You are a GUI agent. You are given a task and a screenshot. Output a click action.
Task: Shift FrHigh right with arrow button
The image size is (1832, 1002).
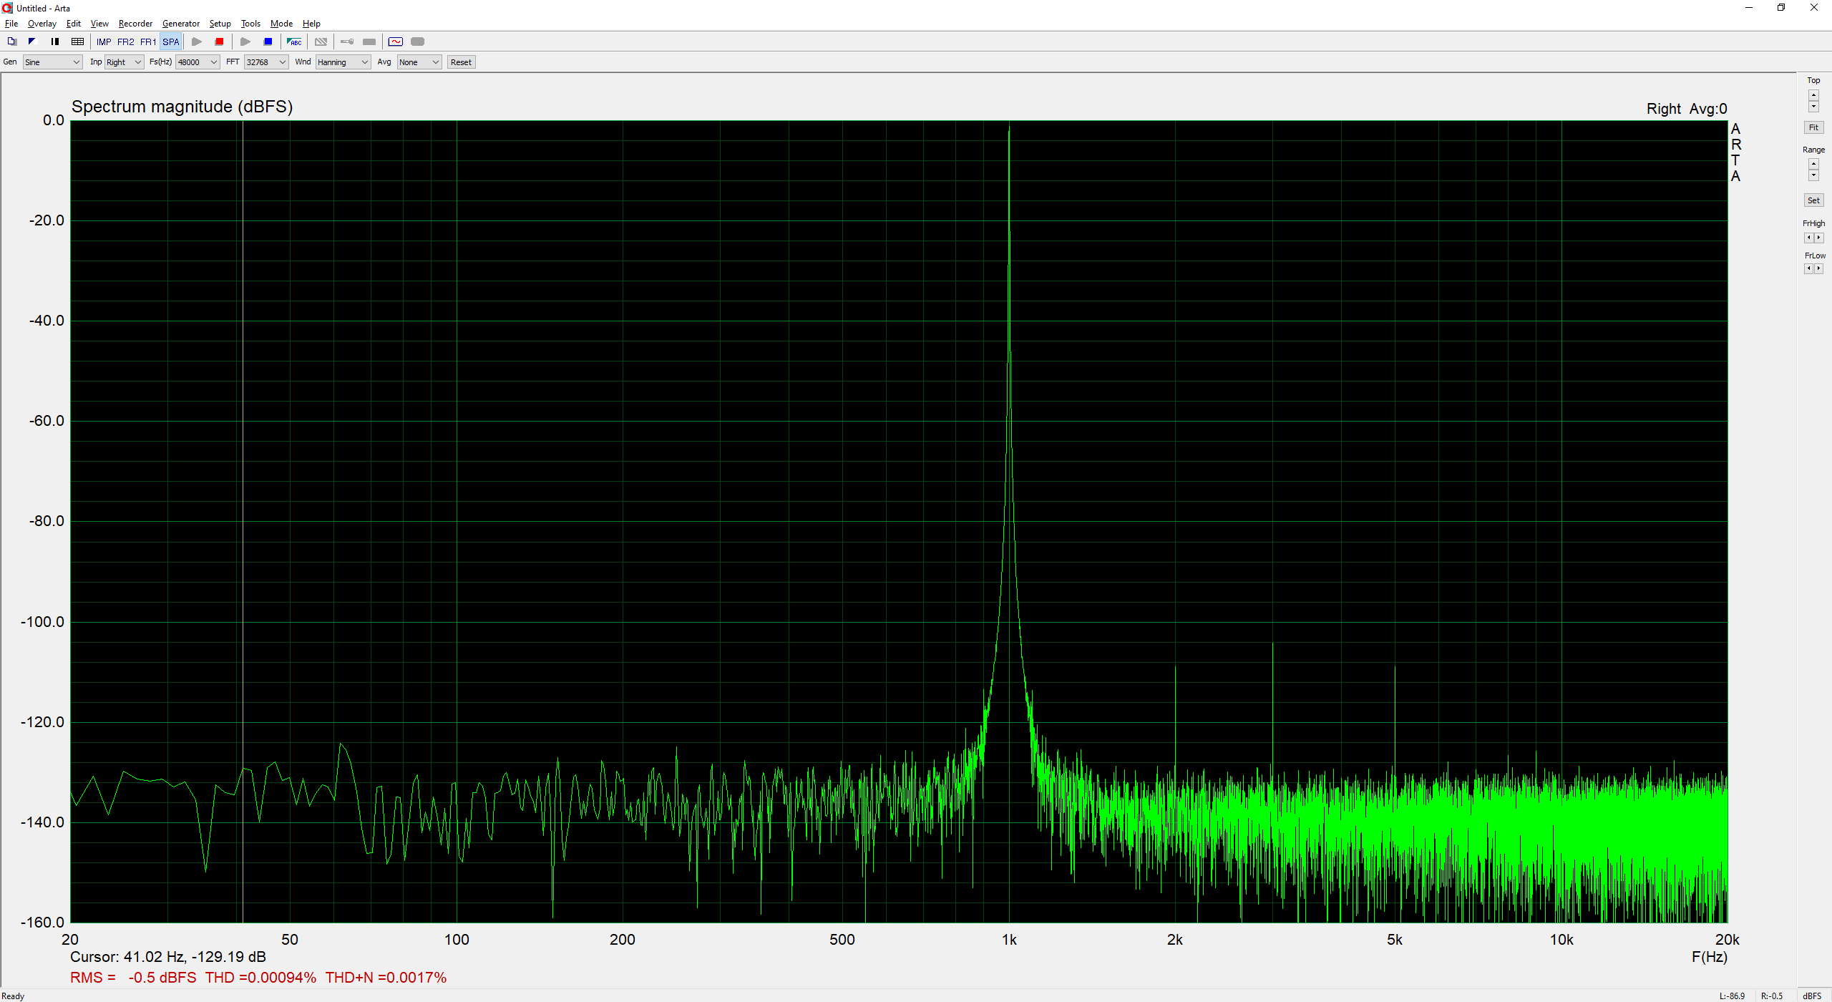point(1818,238)
